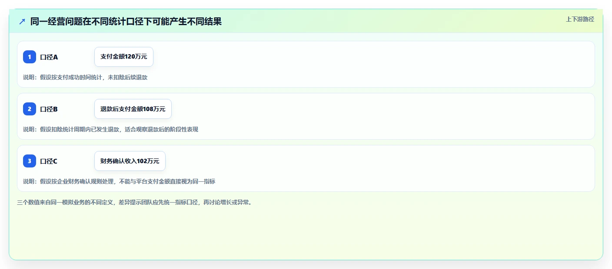The height and width of the screenshot is (269, 612).
Task: Select the 财务确认收入102万元 chip
Action: click(x=130, y=161)
